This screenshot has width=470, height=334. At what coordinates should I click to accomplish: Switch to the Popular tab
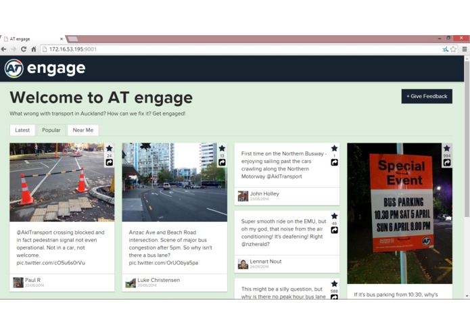pyautogui.click(x=51, y=130)
